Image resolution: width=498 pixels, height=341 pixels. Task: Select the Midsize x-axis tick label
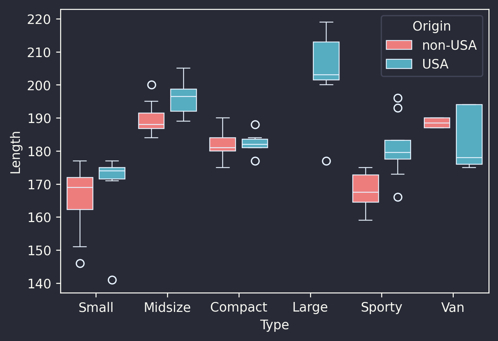click(167, 307)
